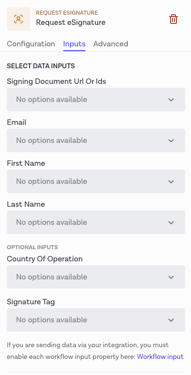Expand the Last Name dropdown
Image resolution: width=191 pixels, height=375 pixels.
tap(96, 222)
